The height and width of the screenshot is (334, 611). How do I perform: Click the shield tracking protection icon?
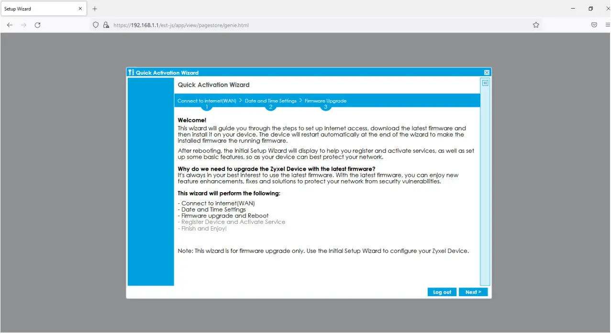[96, 25]
